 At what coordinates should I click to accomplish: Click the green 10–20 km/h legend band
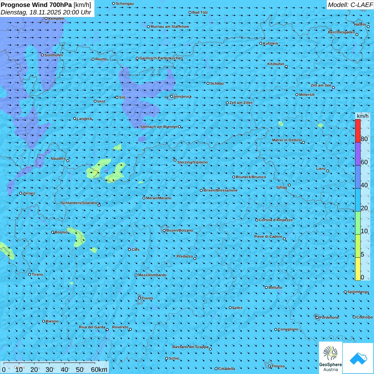pos(358,223)
